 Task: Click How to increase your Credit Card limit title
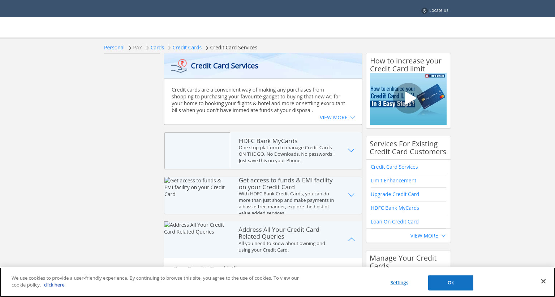click(x=406, y=65)
